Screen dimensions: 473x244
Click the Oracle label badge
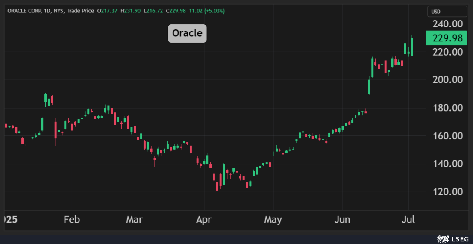187,33
